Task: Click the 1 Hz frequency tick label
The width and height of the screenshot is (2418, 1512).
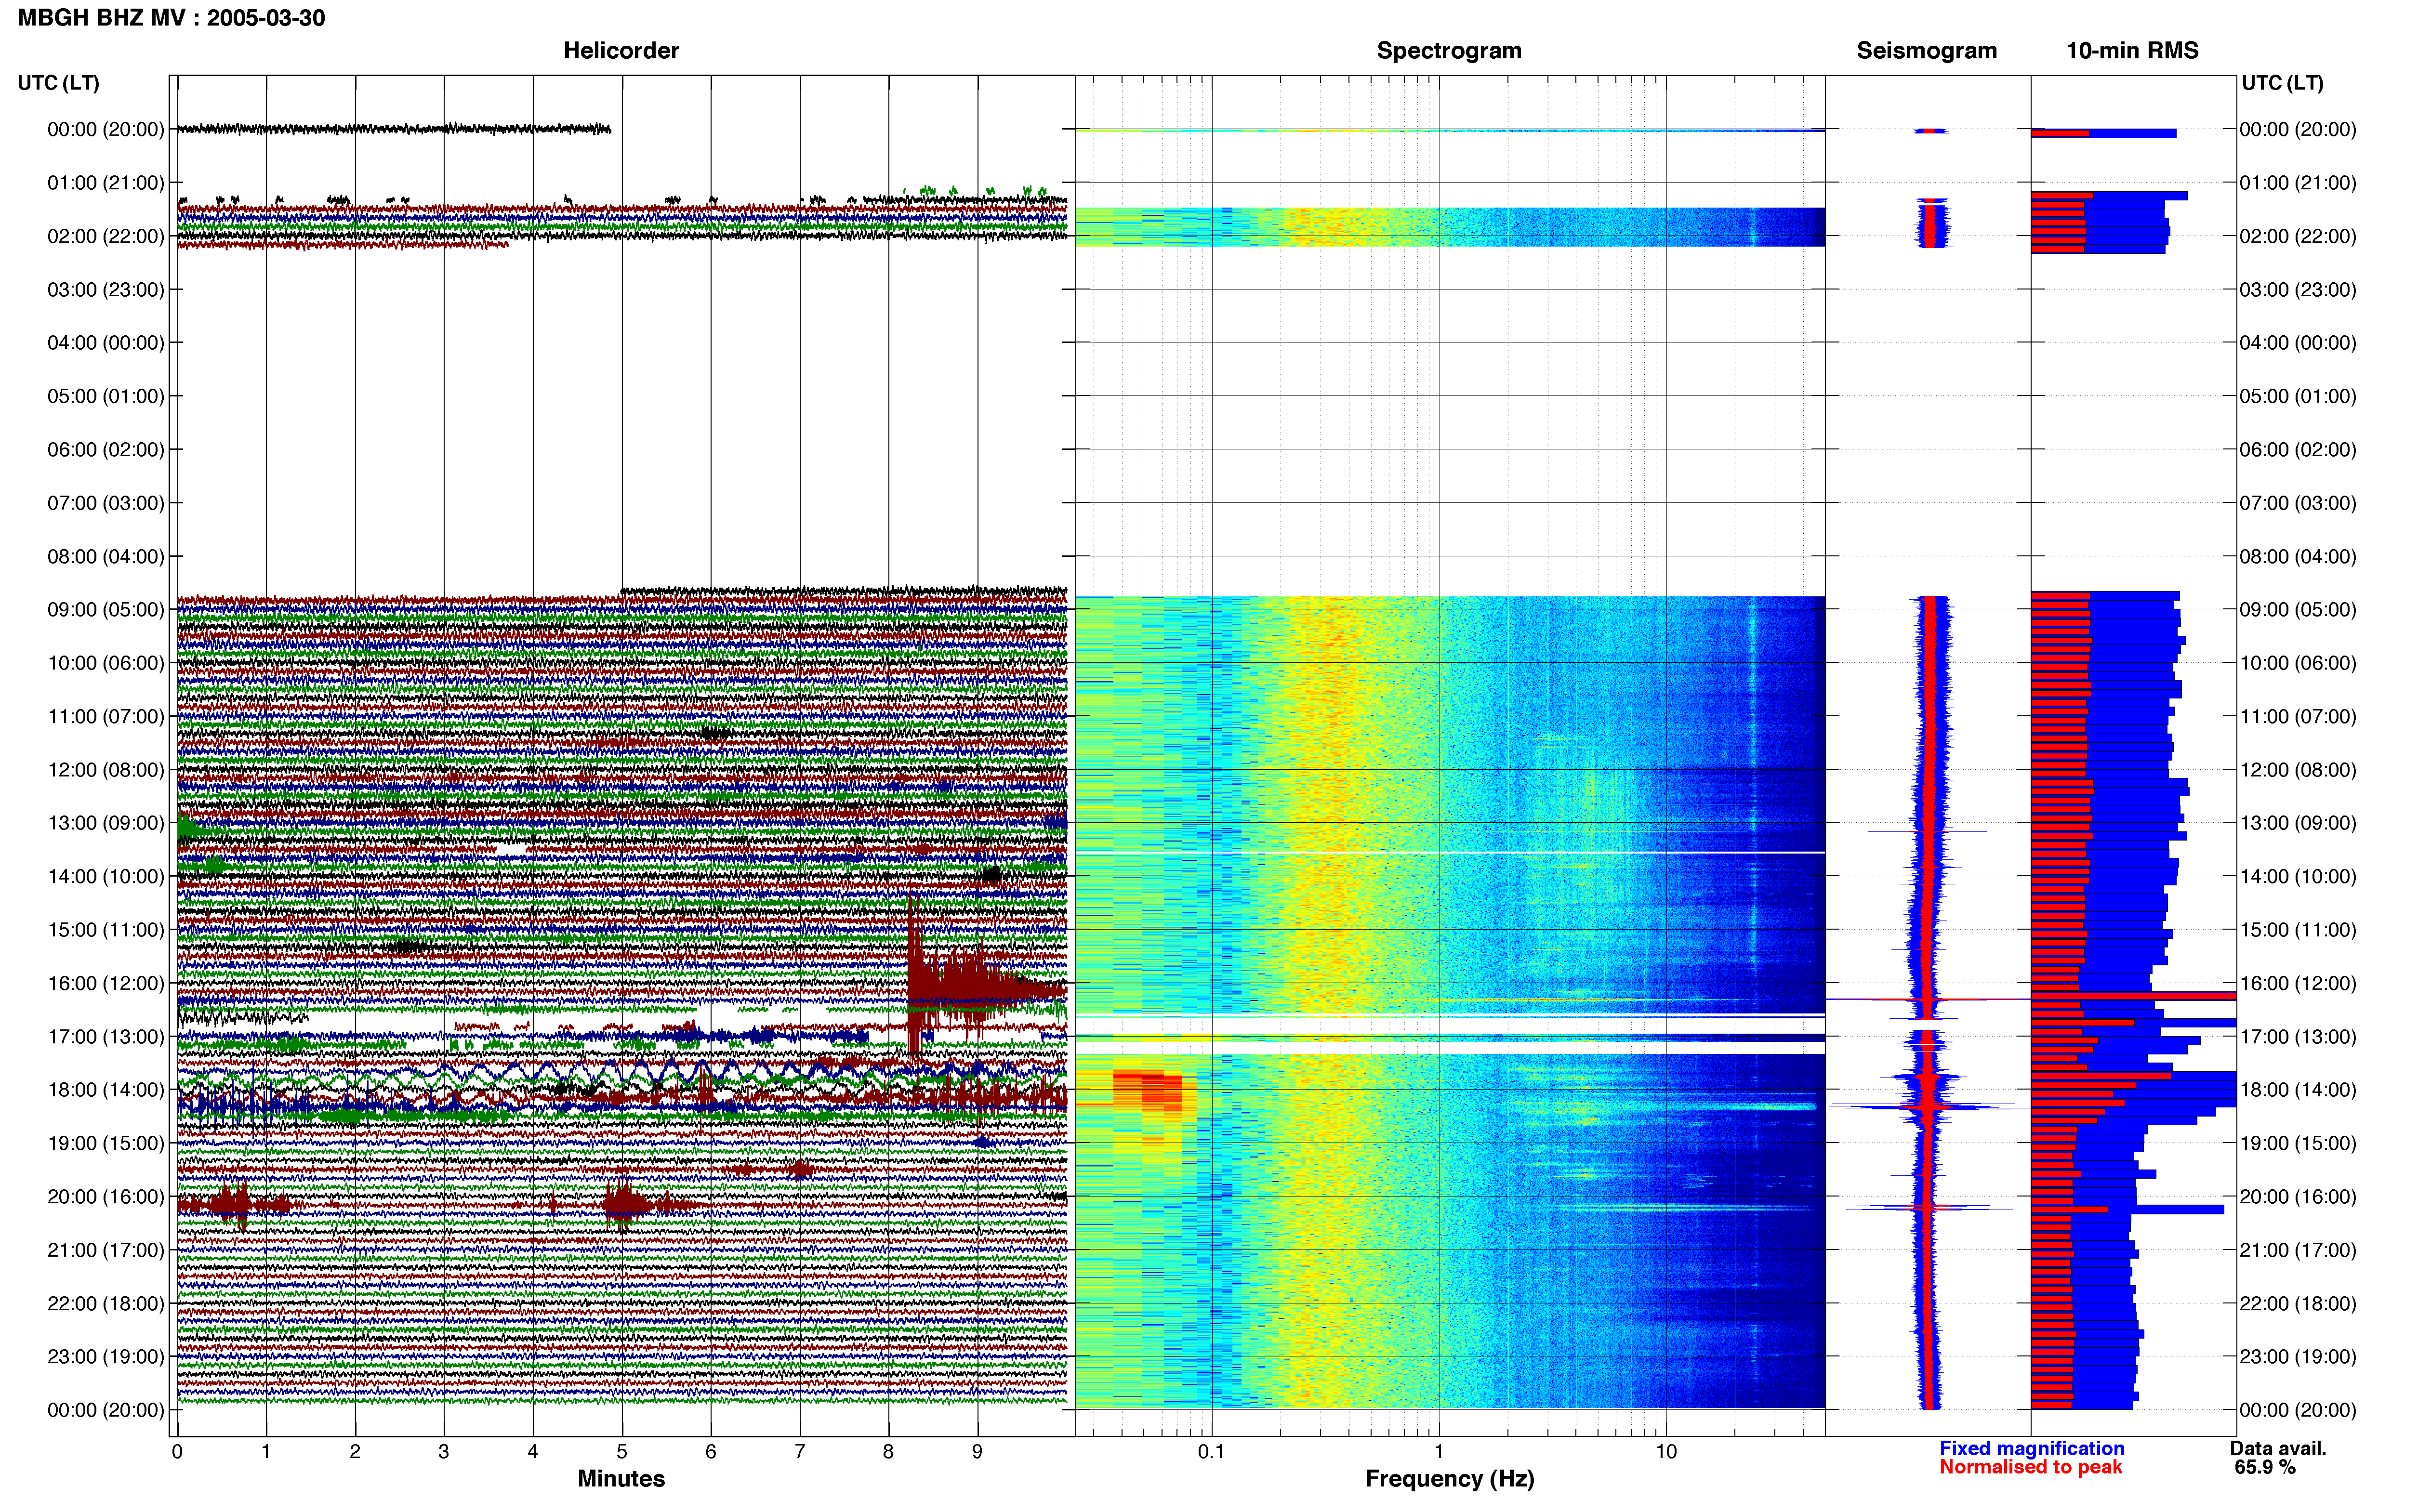Action: (1439, 1451)
